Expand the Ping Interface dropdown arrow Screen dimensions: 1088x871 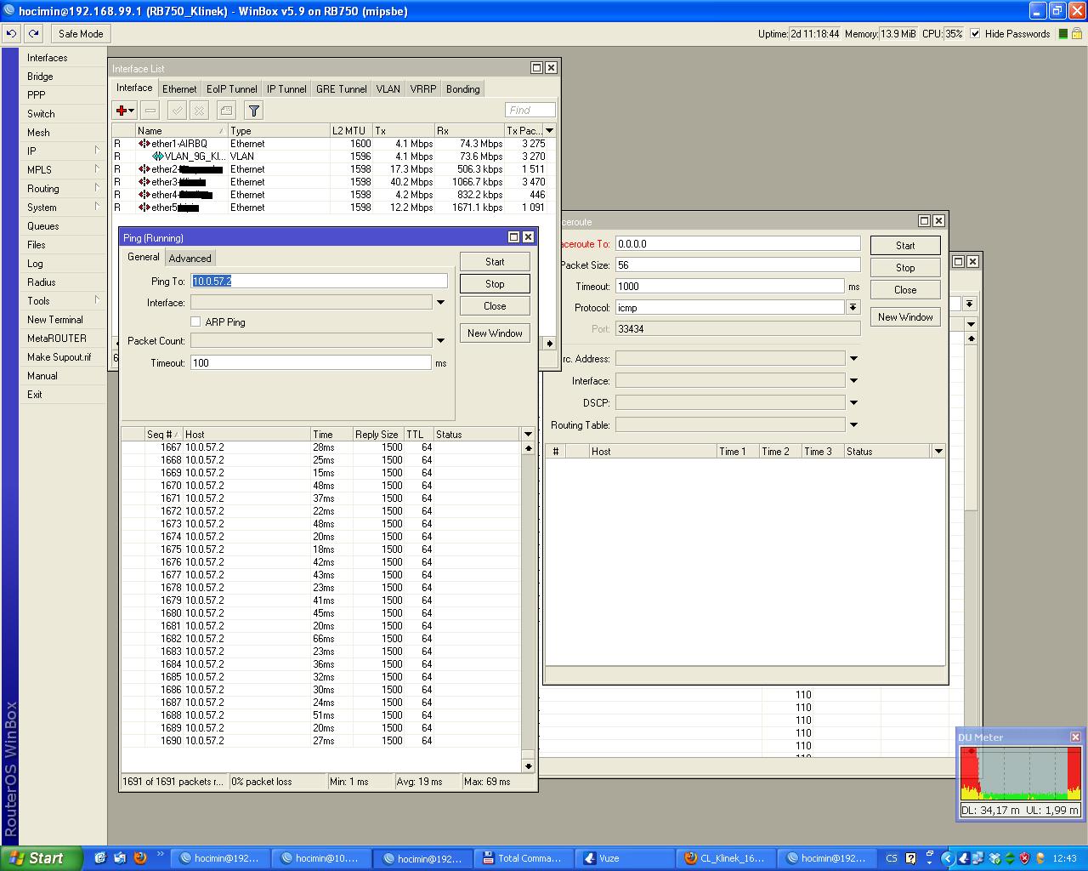point(440,302)
